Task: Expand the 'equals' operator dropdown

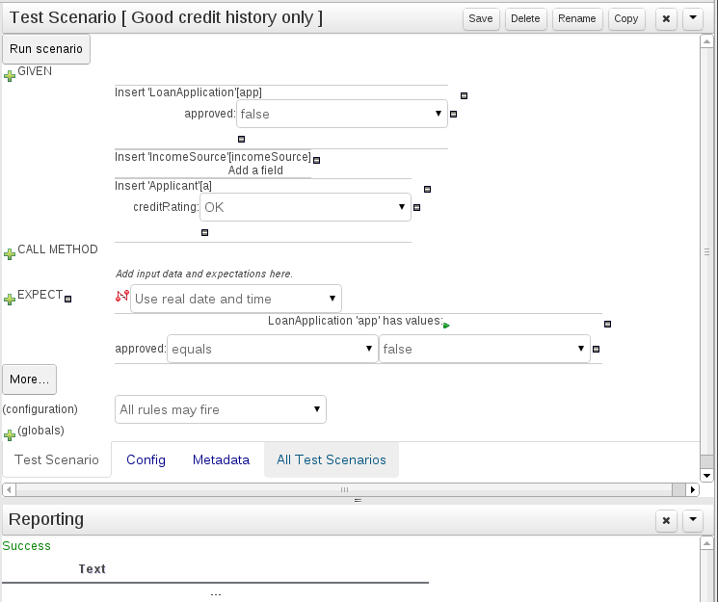Action: (273, 349)
